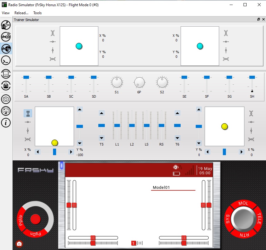Toggle the vertical-hold mode for the left stick
This screenshot has width=266, height=250.
point(28,130)
